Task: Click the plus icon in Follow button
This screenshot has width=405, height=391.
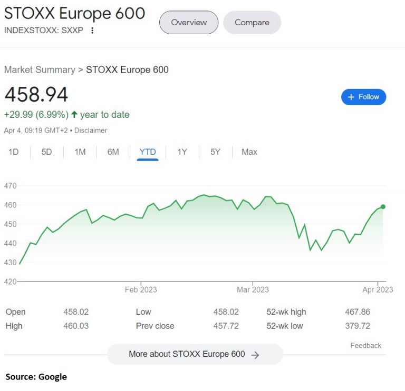Action: pyautogui.click(x=351, y=97)
